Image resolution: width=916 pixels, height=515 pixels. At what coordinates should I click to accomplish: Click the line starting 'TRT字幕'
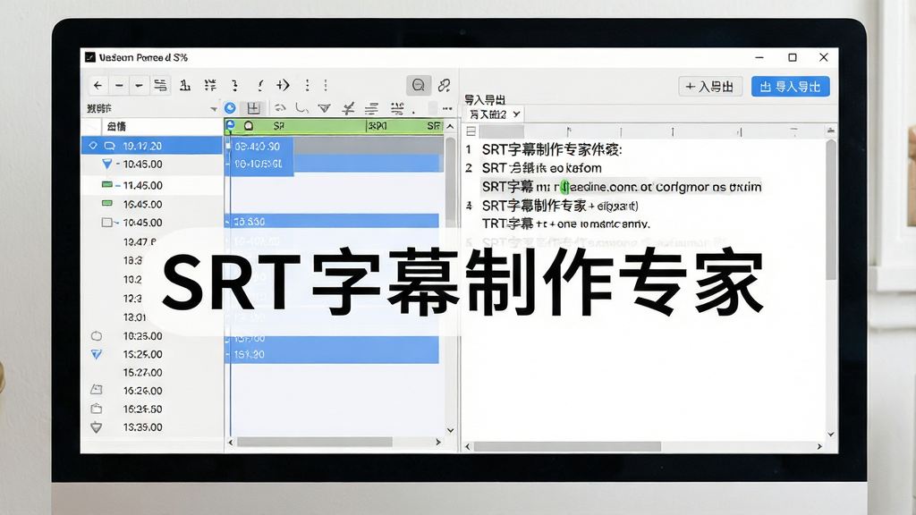565,224
